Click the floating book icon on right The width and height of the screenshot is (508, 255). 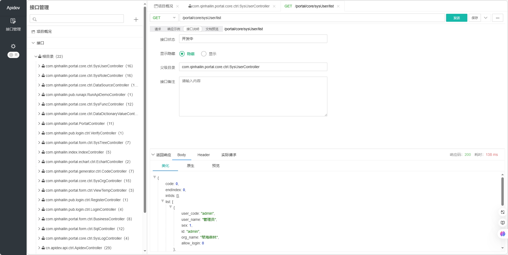pos(502,223)
